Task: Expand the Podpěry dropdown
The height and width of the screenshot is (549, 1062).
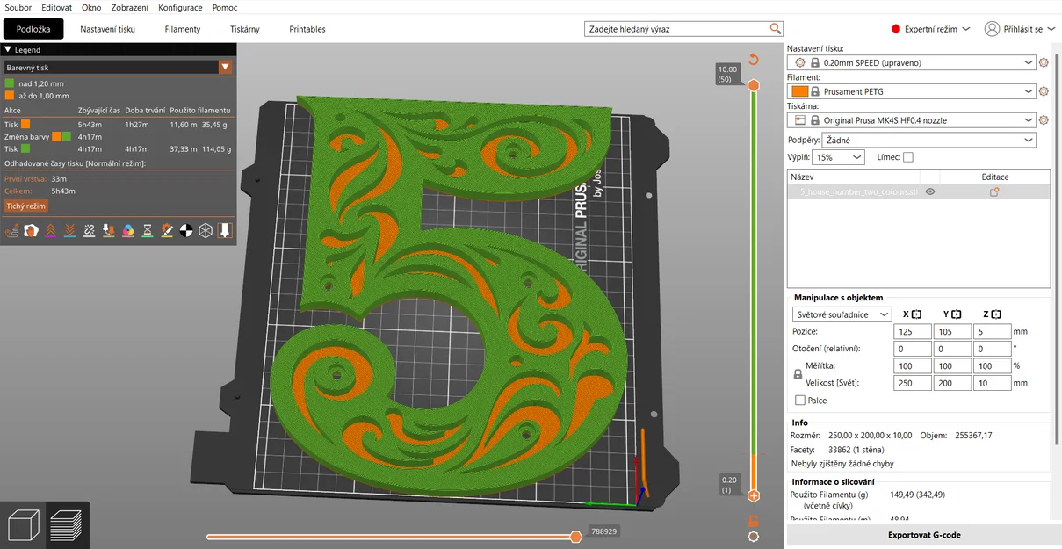Action: (928, 140)
